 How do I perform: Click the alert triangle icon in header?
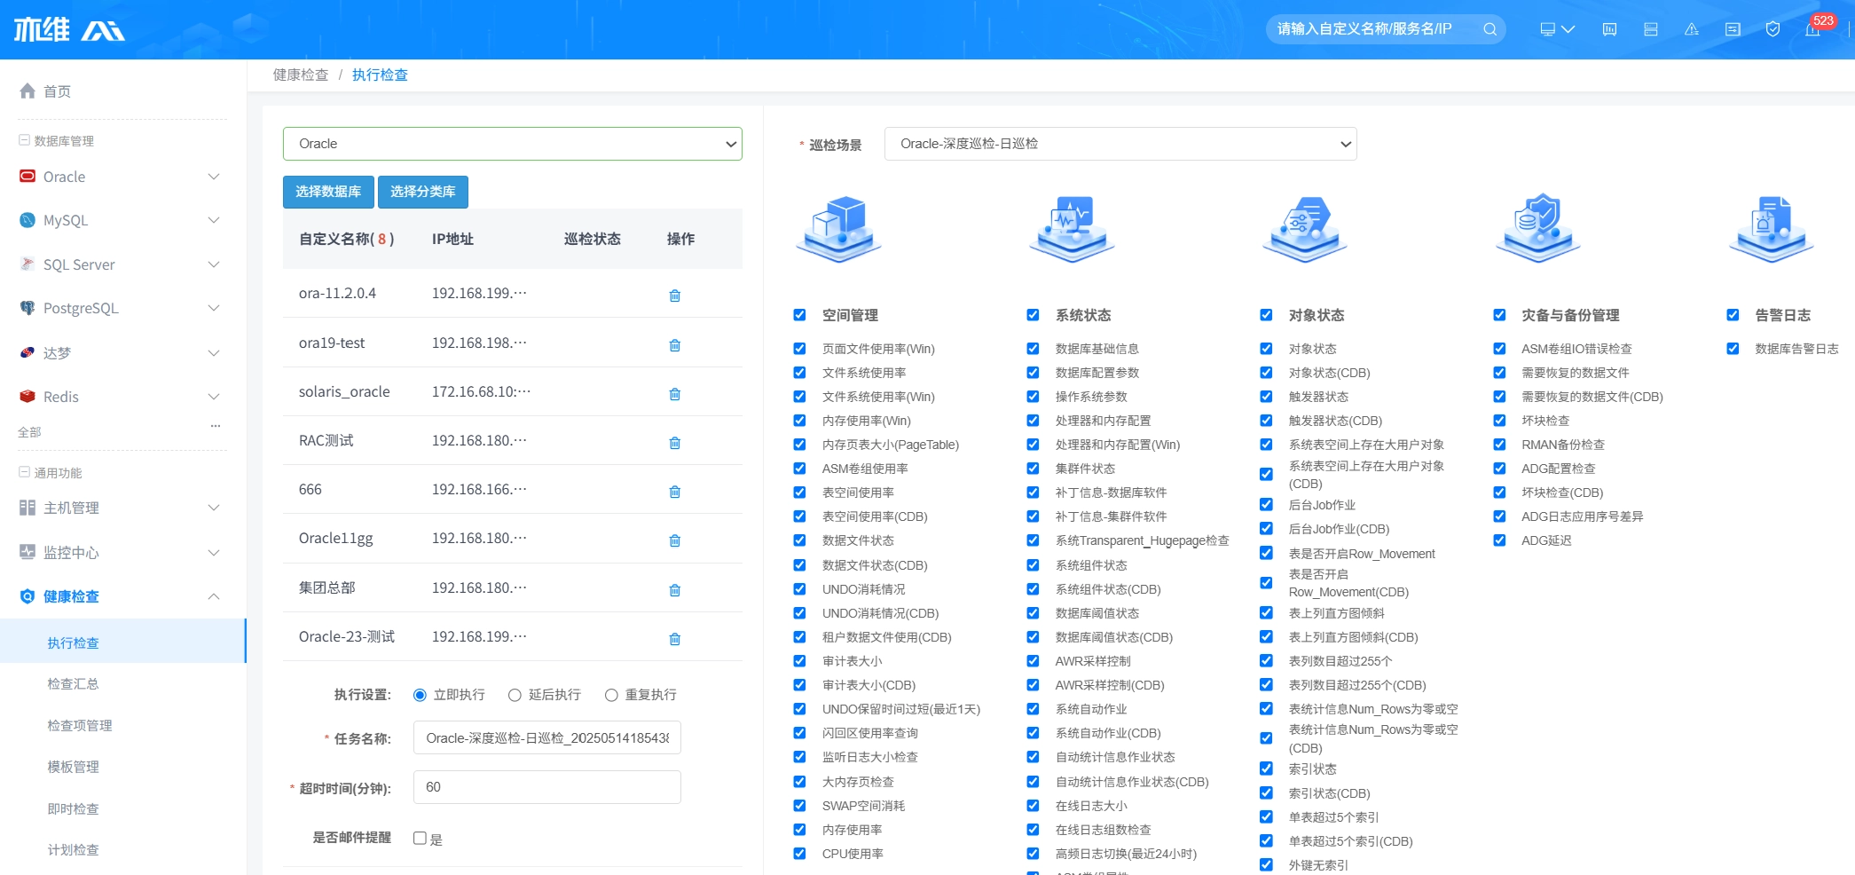tap(1692, 29)
